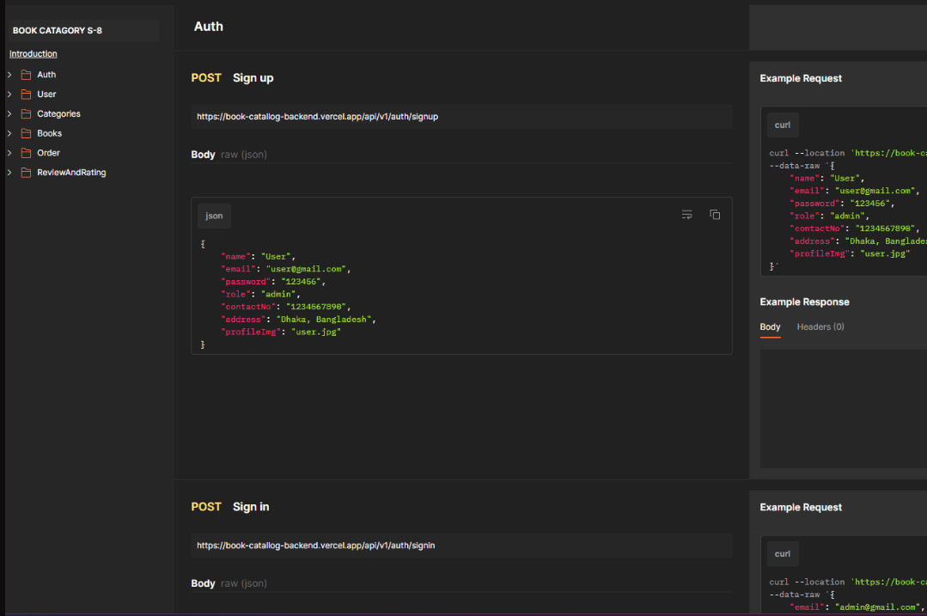Viewport: 927px width, 616px height.
Task: Click the Sign up request heading
Action: click(253, 78)
